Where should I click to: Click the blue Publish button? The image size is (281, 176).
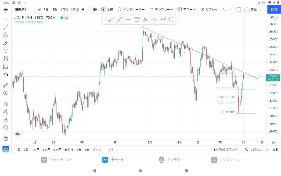click(274, 10)
